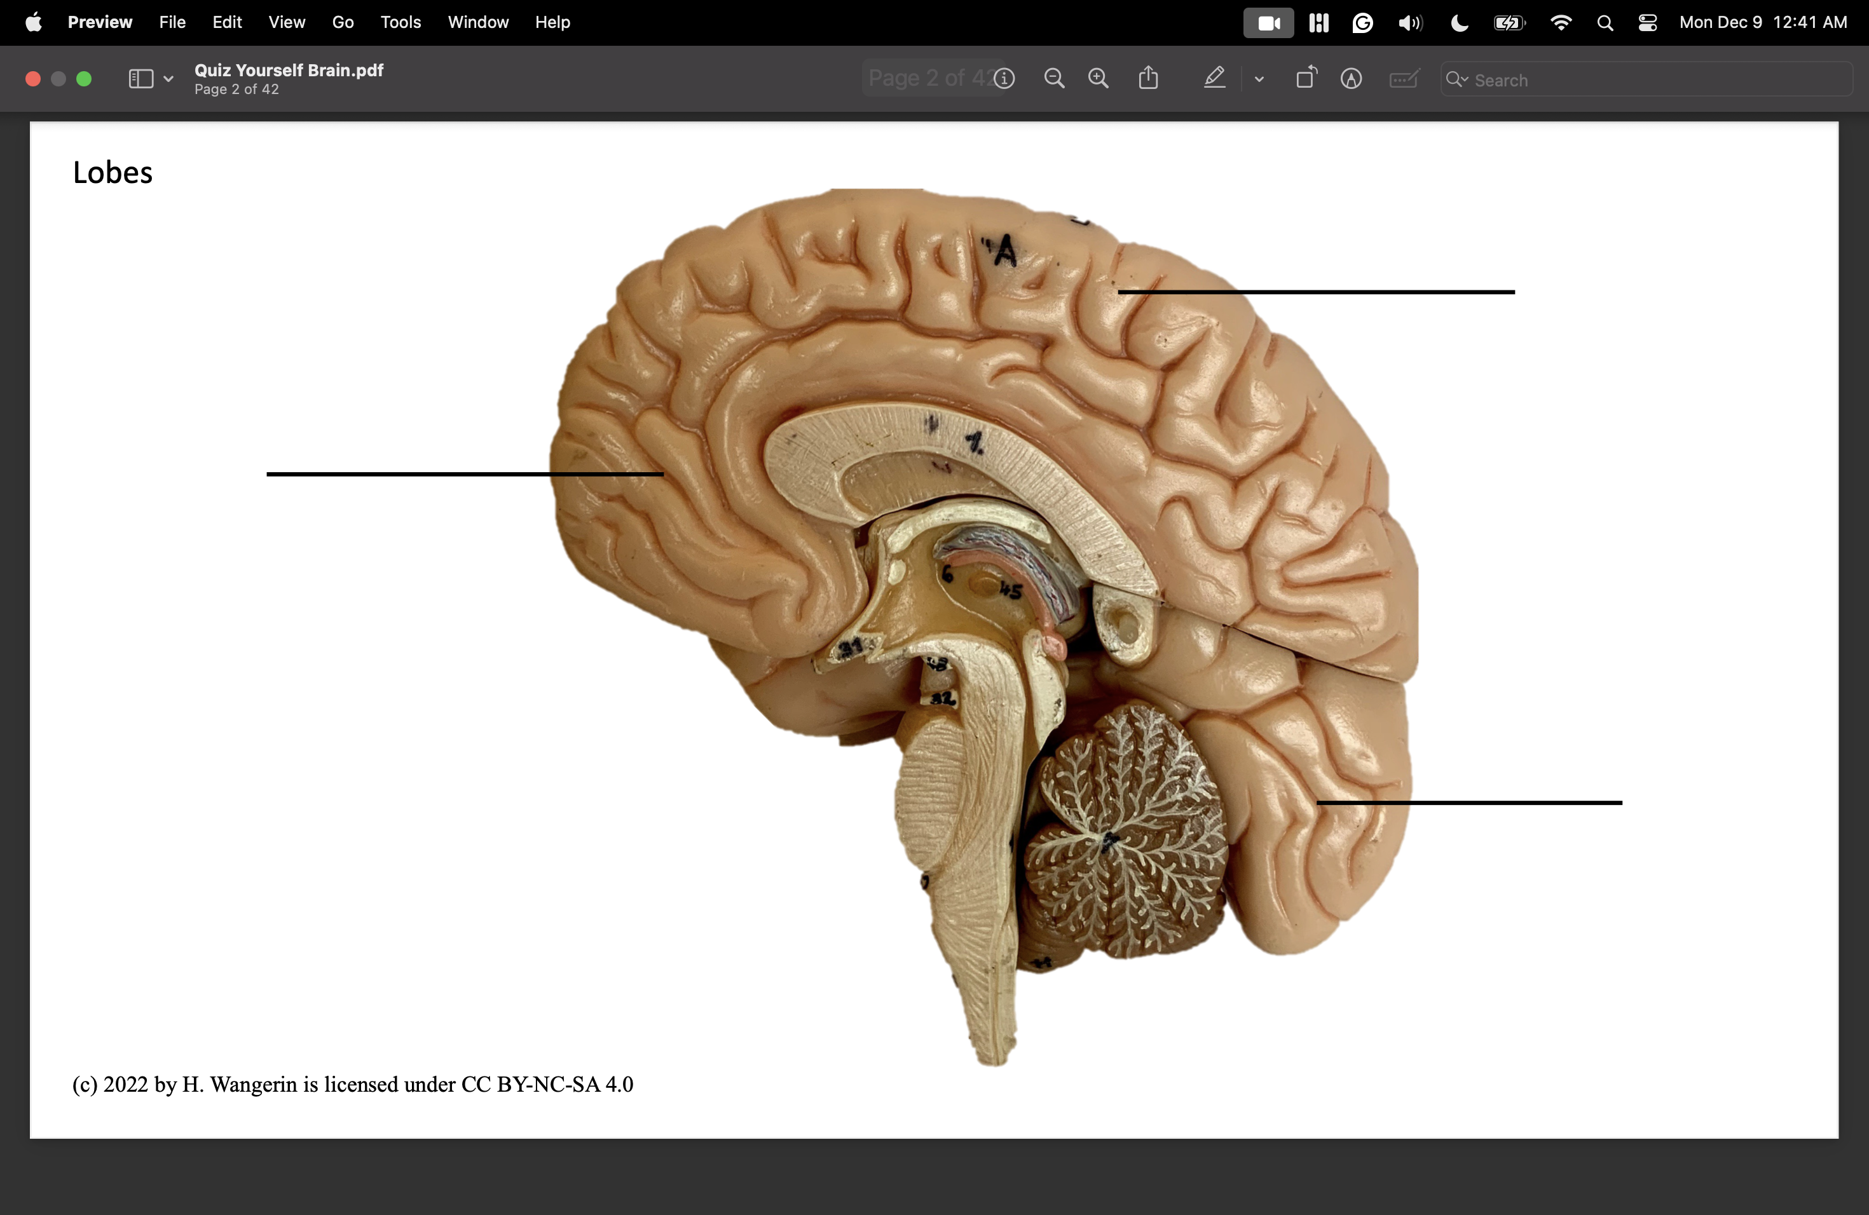
Task: Click the brain model image
Action: click(984, 627)
